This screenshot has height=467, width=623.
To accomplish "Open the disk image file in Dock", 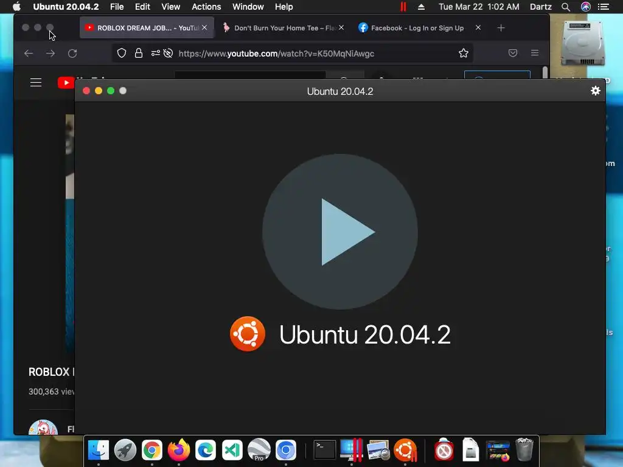I will [470, 450].
